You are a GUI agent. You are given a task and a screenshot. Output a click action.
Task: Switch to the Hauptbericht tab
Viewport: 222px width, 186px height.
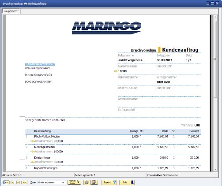tap(11, 11)
